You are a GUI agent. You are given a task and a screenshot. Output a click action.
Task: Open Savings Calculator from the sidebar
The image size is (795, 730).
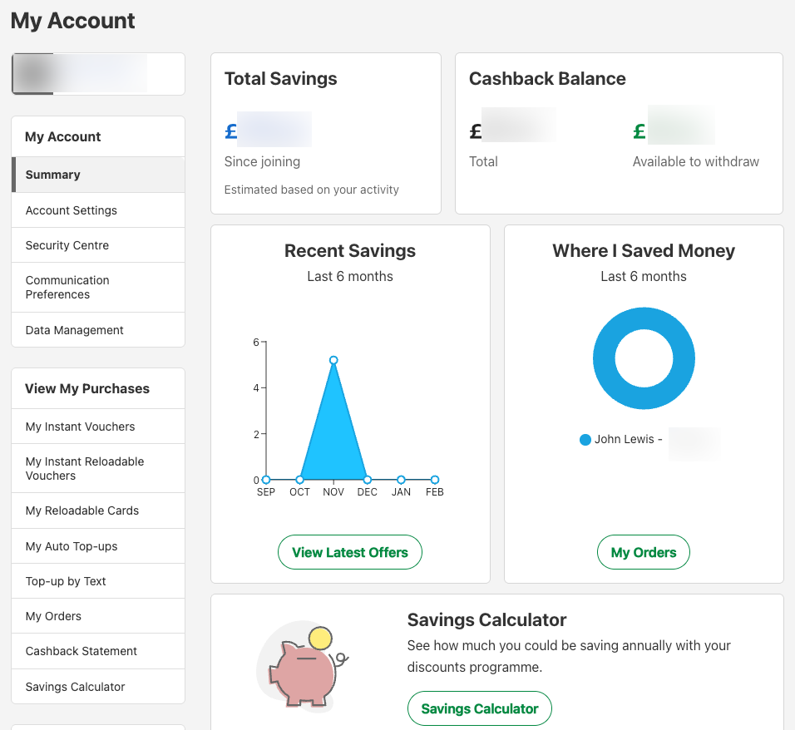74,687
